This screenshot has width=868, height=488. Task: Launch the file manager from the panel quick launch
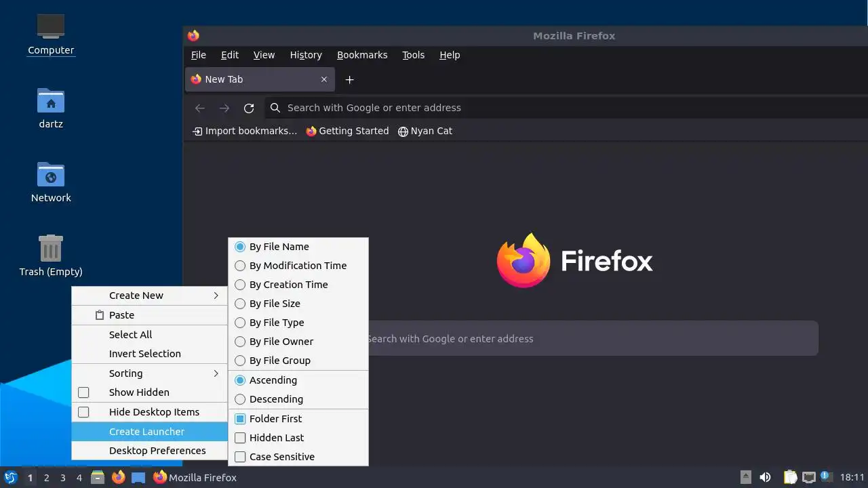pyautogui.click(x=98, y=477)
